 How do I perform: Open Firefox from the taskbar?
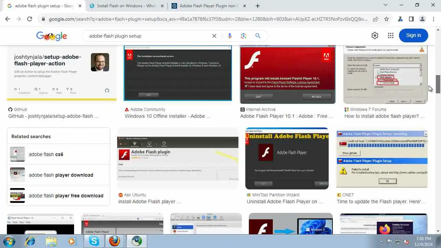point(115,241)
